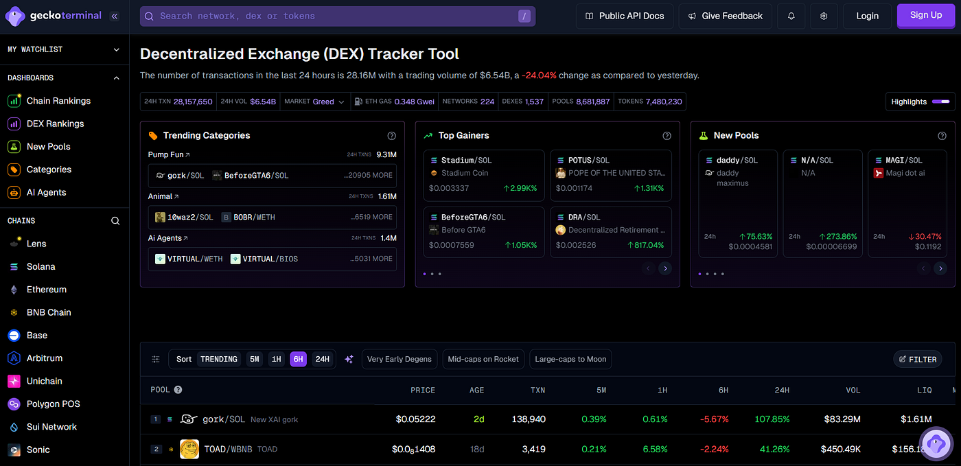Click POOL column help icon
The image size is (961, 466).
(x=178, y=390)
